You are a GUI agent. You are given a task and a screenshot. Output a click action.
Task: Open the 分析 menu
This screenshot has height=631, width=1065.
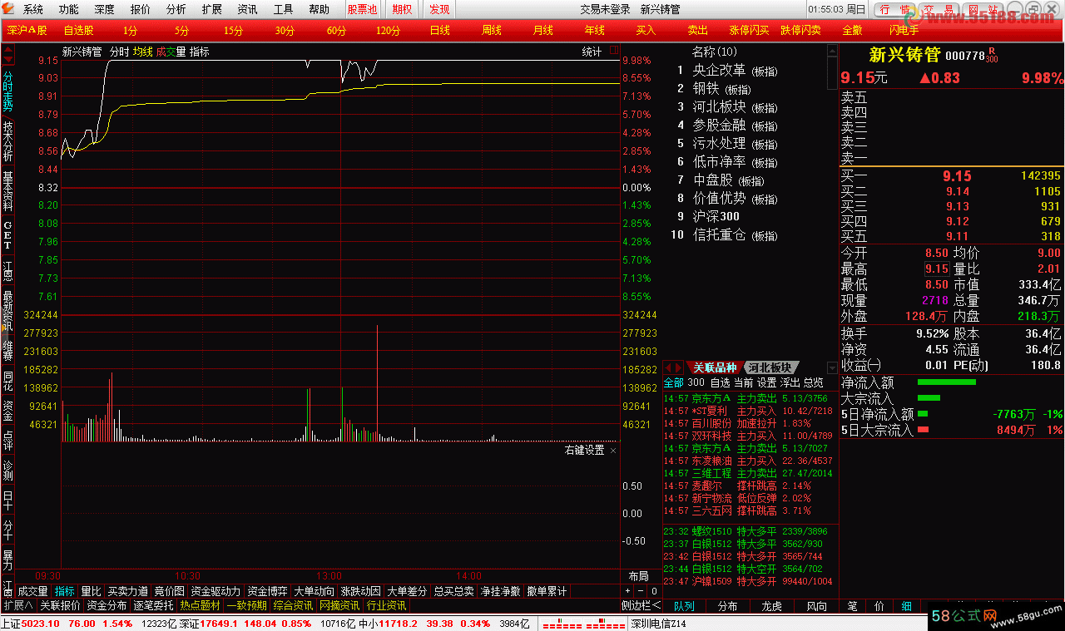[x=176, y=9]
